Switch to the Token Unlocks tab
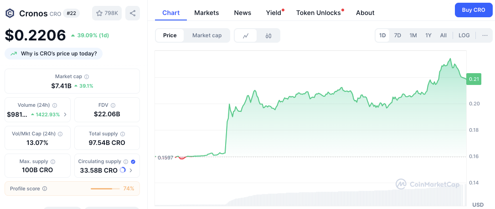 (x=318, y=13)
